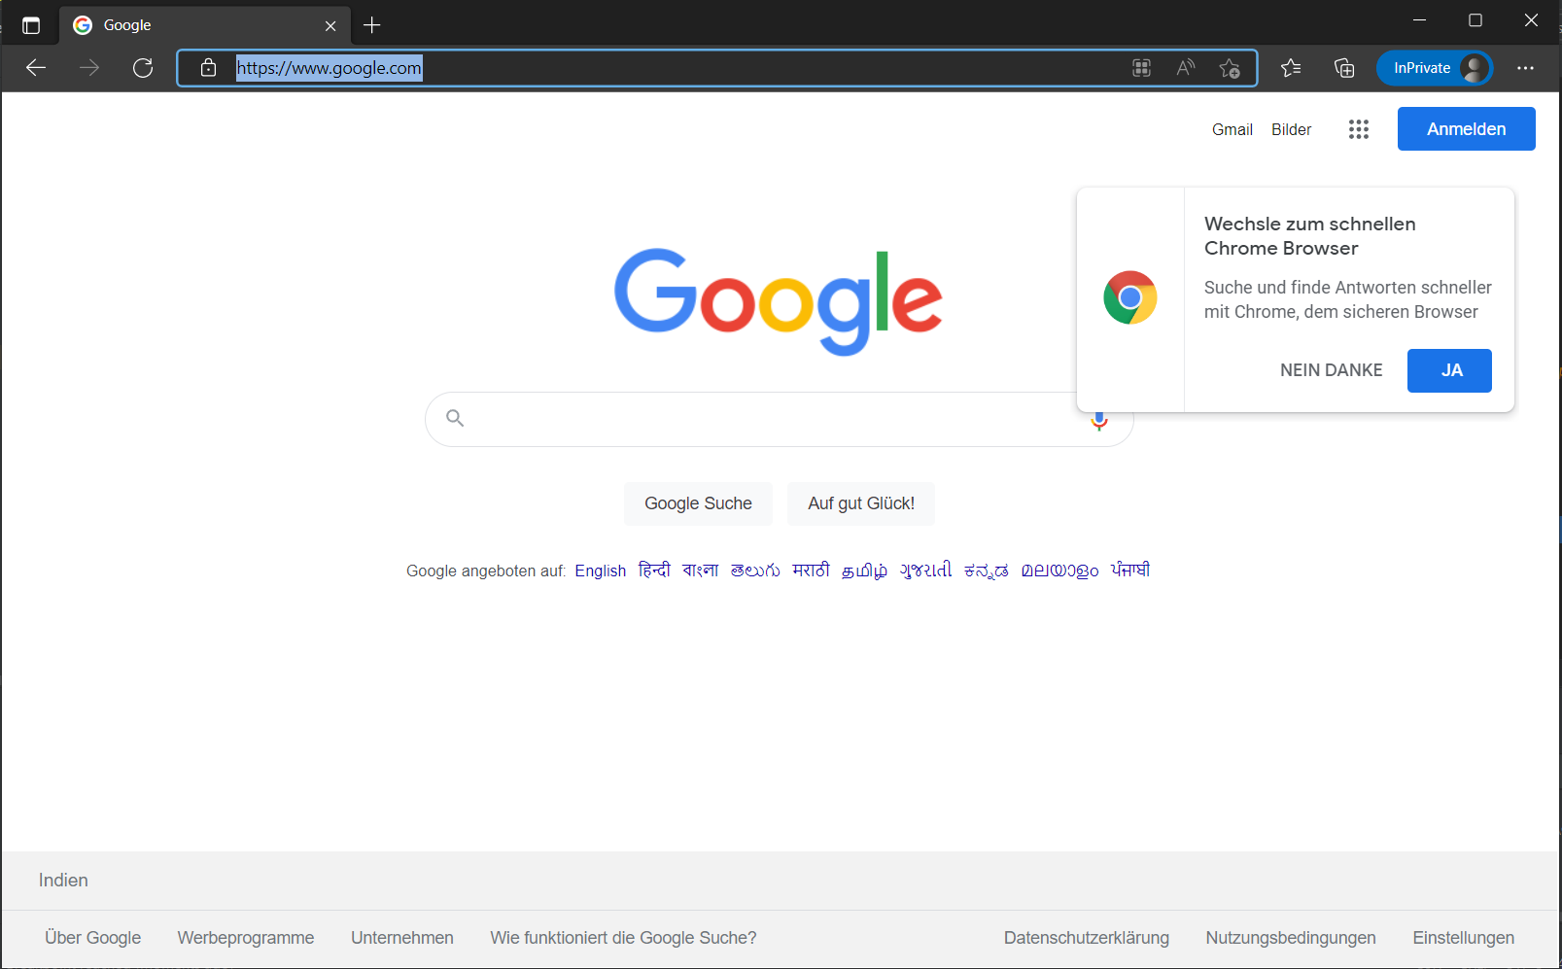
Task: Switch Google language to English
Action: (x=601, y=571)
